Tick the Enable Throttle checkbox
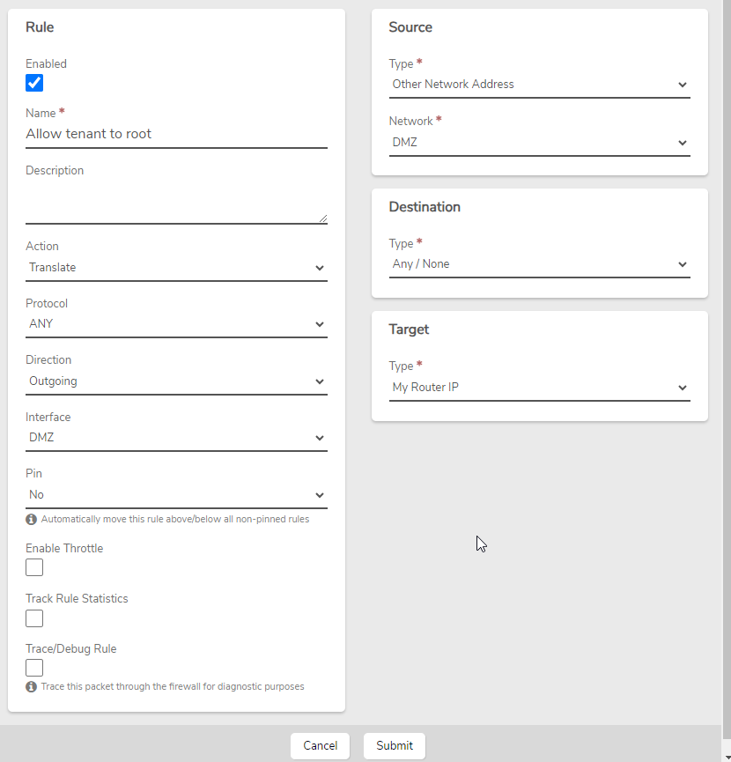This screenshot has height=762, width=731. (34, 567)
